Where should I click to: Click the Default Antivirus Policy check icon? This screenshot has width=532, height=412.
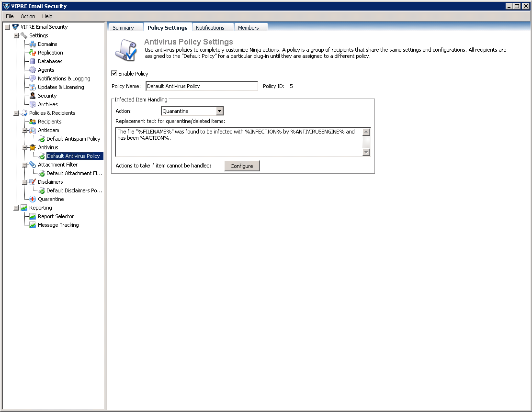coord(42,156)
